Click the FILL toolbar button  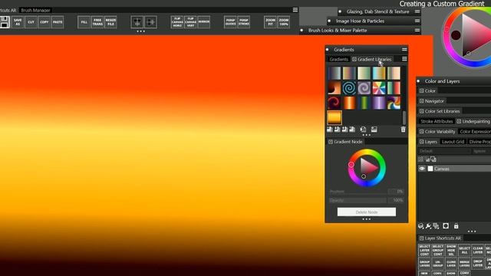(x=84, y=22)
